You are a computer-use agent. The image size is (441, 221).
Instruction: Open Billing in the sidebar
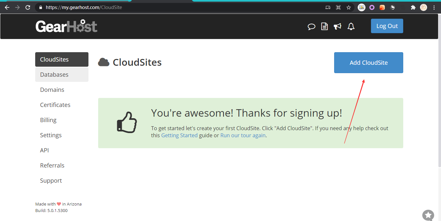[62, 120]
